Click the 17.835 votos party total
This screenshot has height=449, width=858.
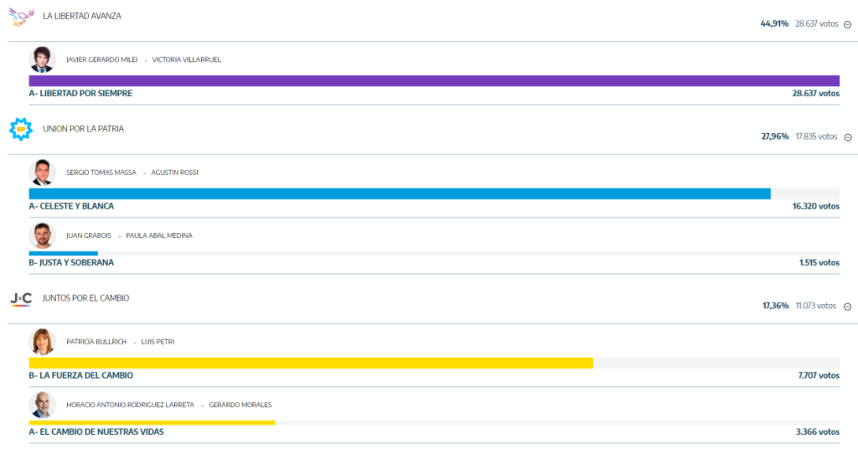816,137
